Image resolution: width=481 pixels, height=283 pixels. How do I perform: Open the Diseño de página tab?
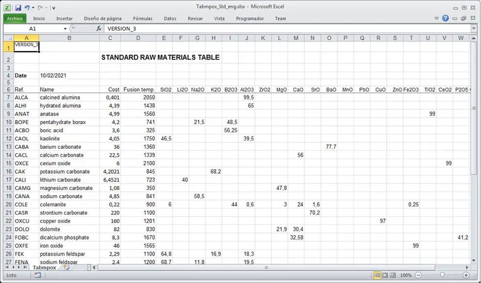tap(103, 19)
